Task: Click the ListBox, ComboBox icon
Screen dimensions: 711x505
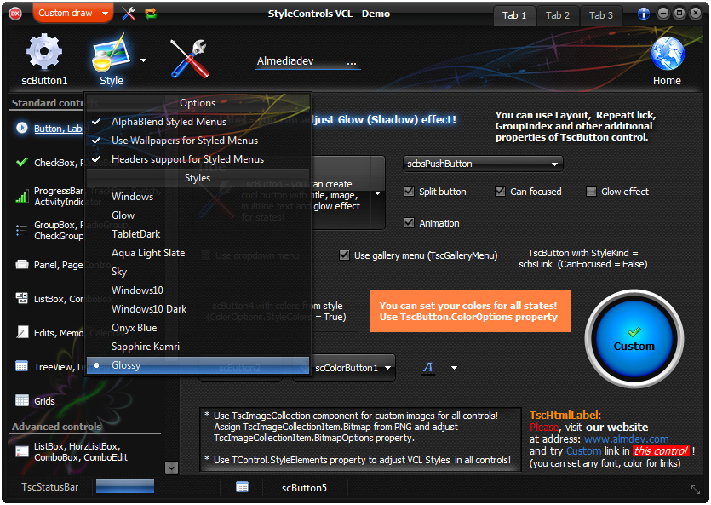Action: [x=21, y=298]
